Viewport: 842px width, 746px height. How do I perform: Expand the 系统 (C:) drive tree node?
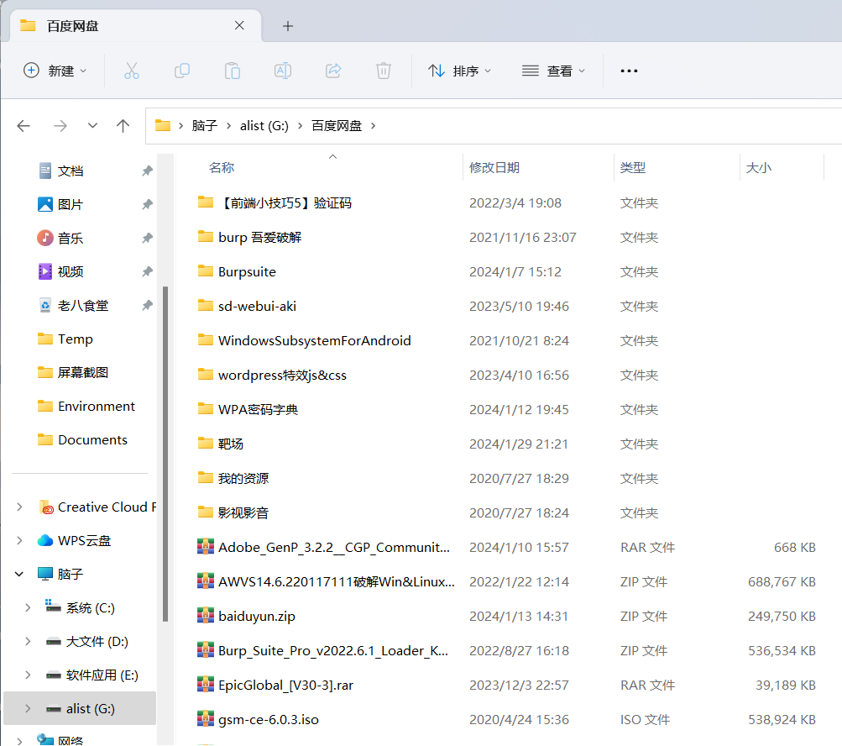28,607
